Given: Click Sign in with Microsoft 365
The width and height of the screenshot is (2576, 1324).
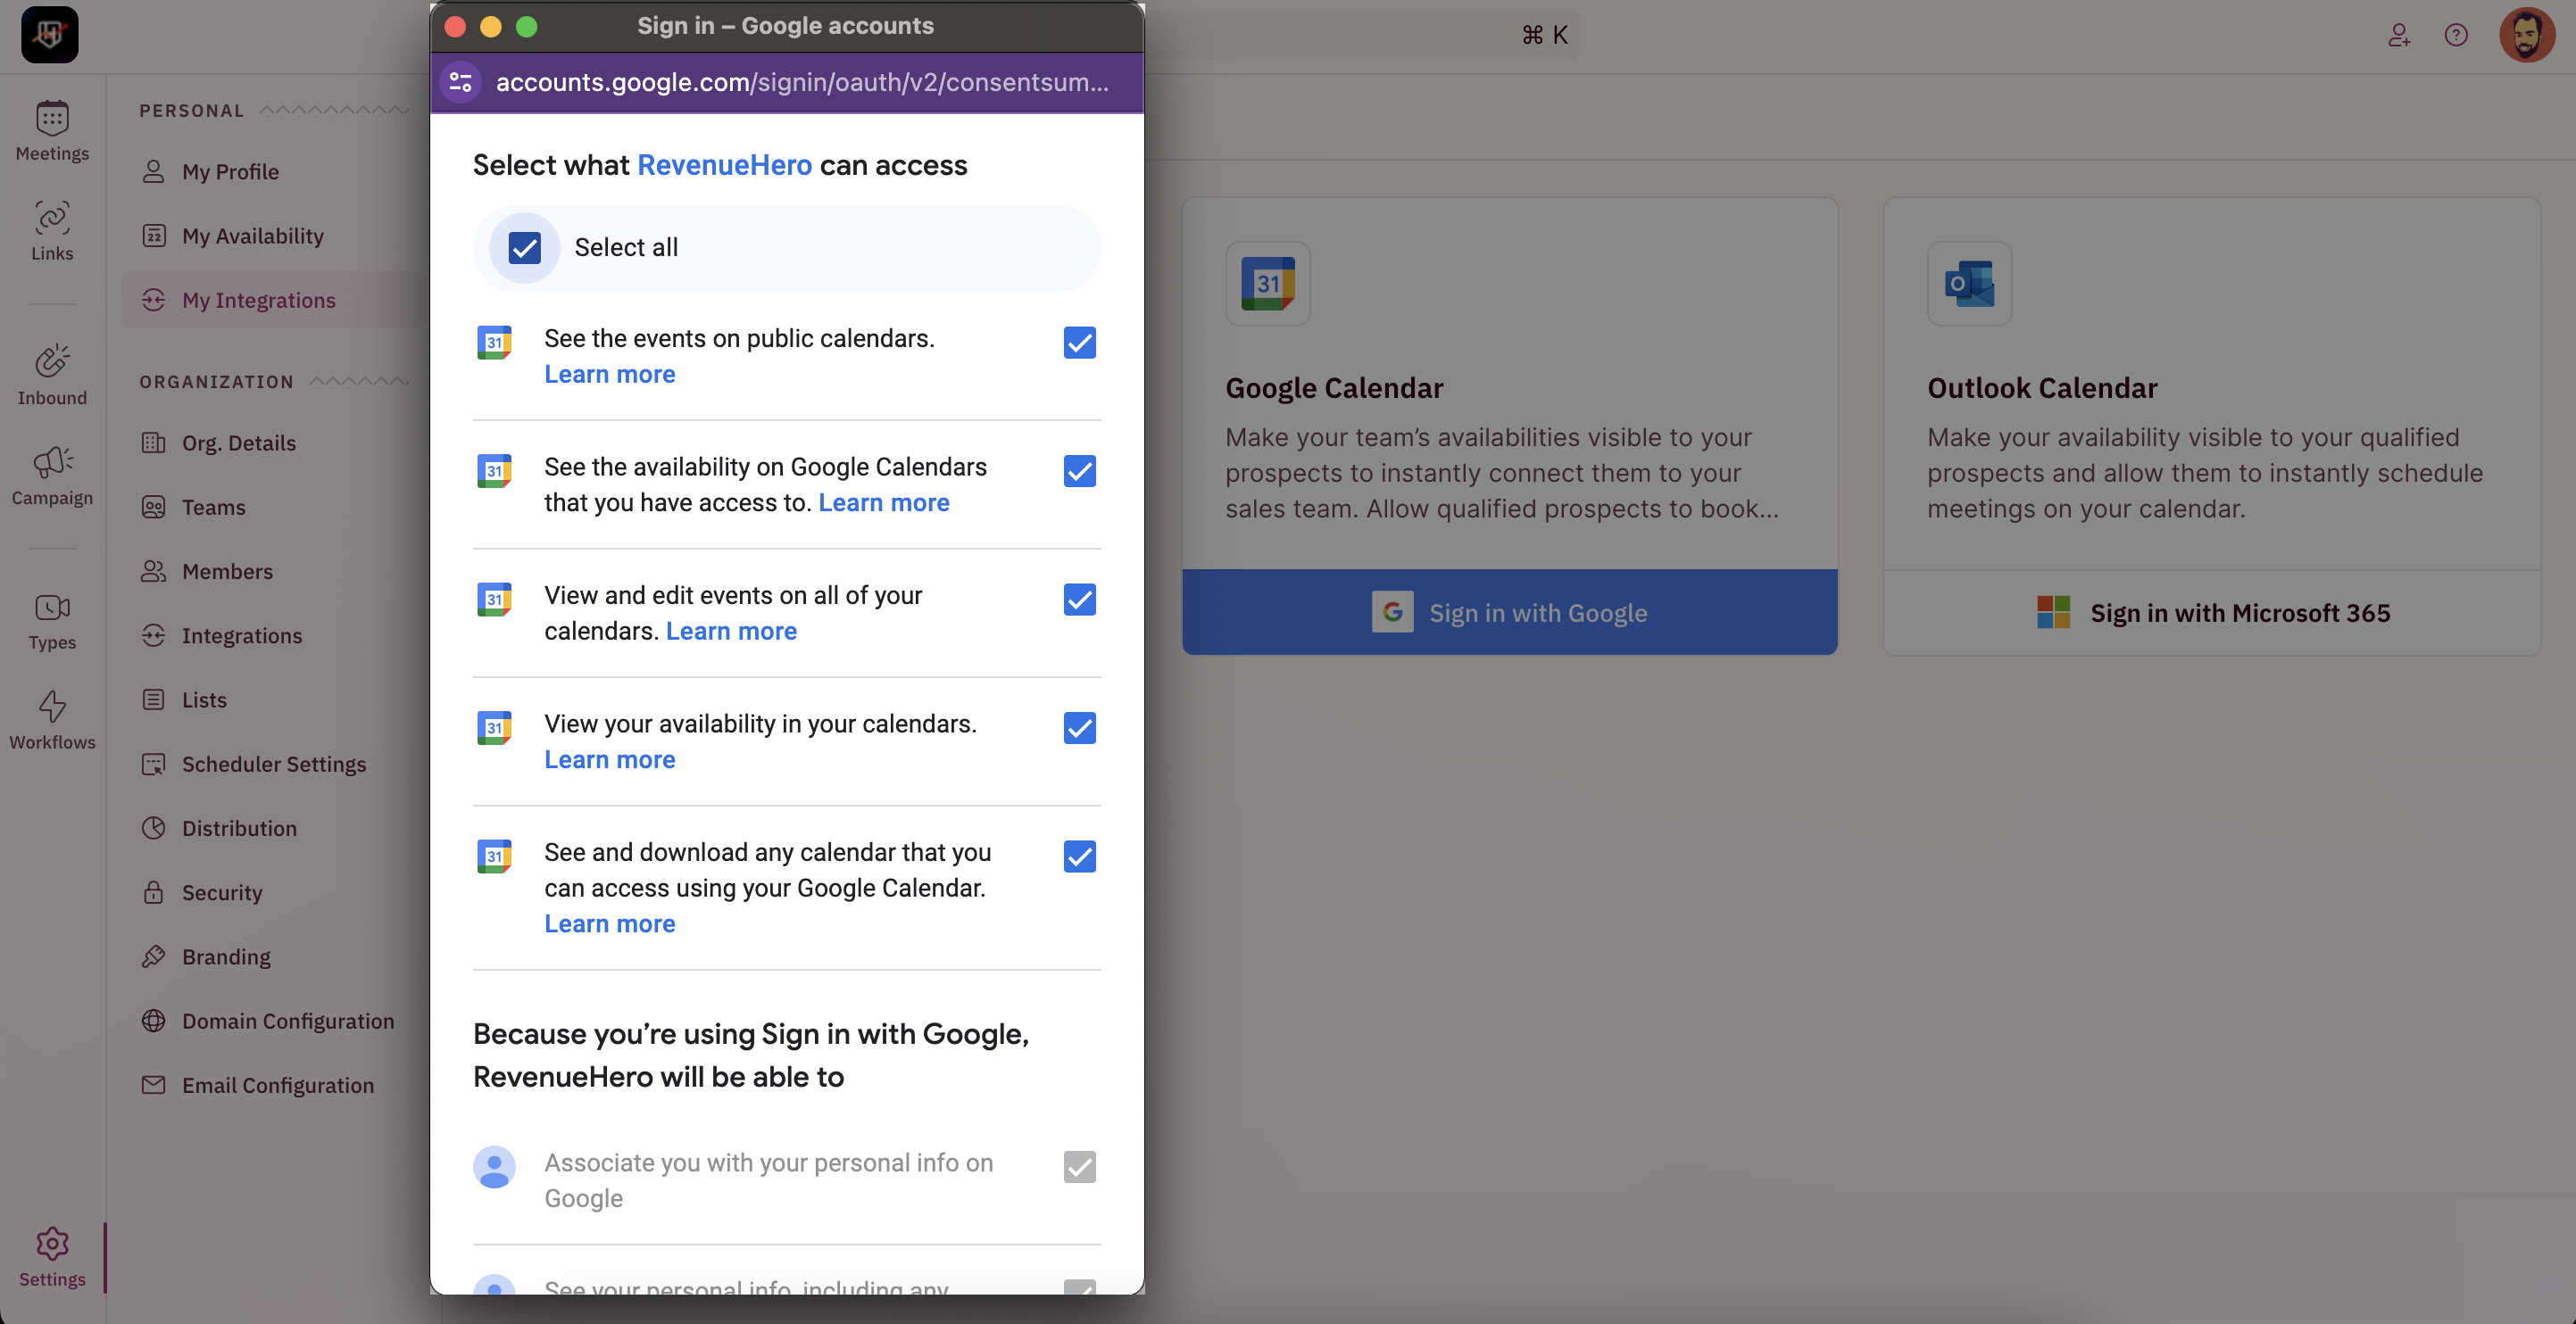Looking at the screenshot, I should 2211,613.
